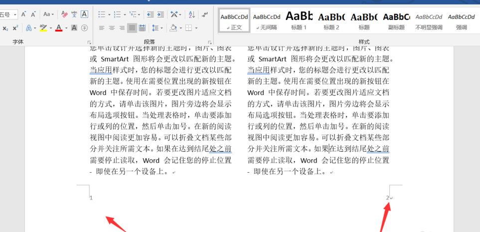Apply 标题 1 style
This screenshot has width=480, height=232.
[x=299, y=20]
